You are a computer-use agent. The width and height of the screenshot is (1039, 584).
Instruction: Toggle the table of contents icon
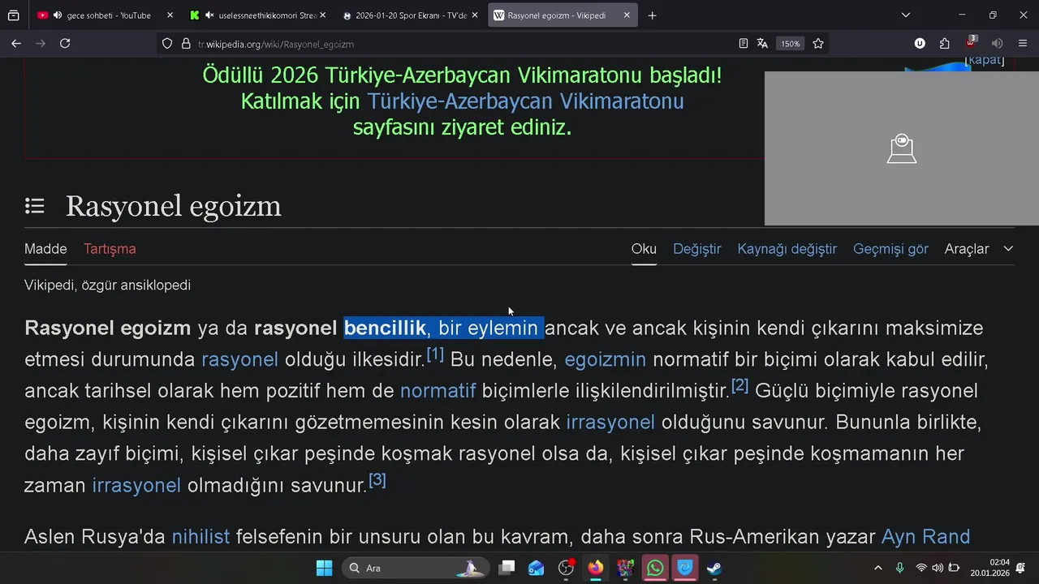pyautogui.click(x=34, y=206)
